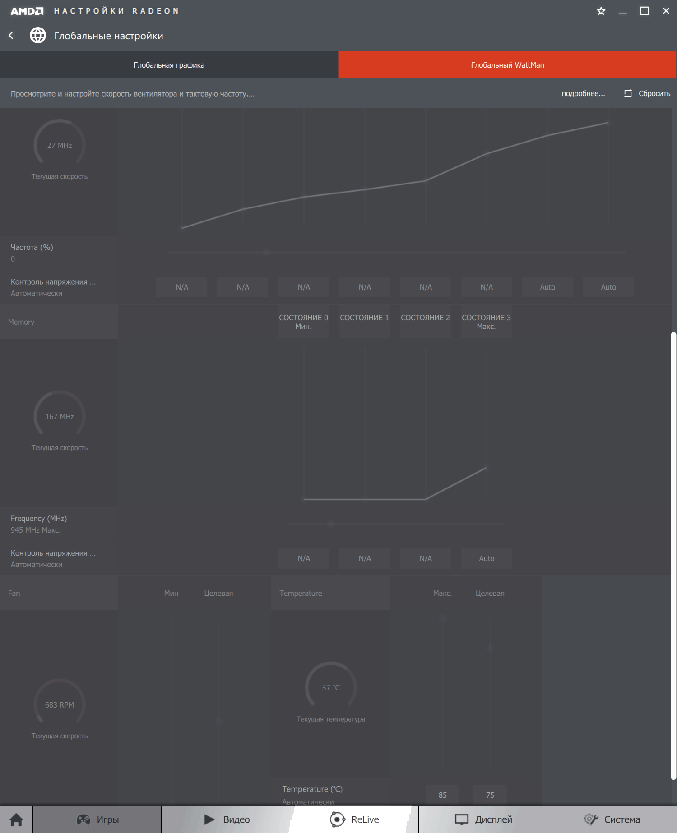Switch to the Глобальная графика tab
Screen dimensions: 677x833
tap(169, 65)
